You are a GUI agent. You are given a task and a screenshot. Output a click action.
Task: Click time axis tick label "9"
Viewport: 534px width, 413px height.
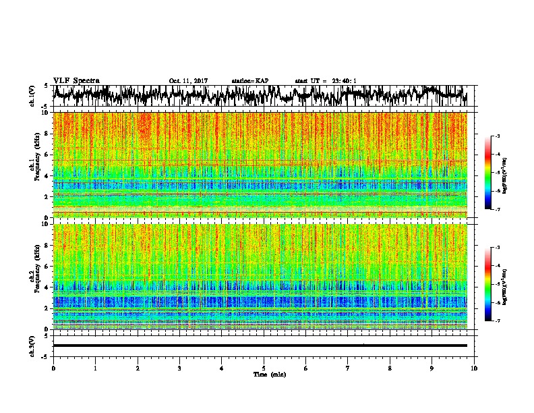point(432,368)
